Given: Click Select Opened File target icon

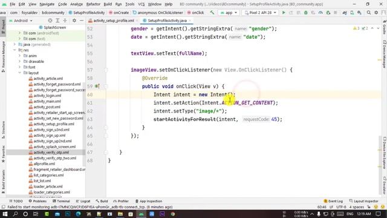Looking at the screenshot, I should pyautogui.click(x=50, y=21).
